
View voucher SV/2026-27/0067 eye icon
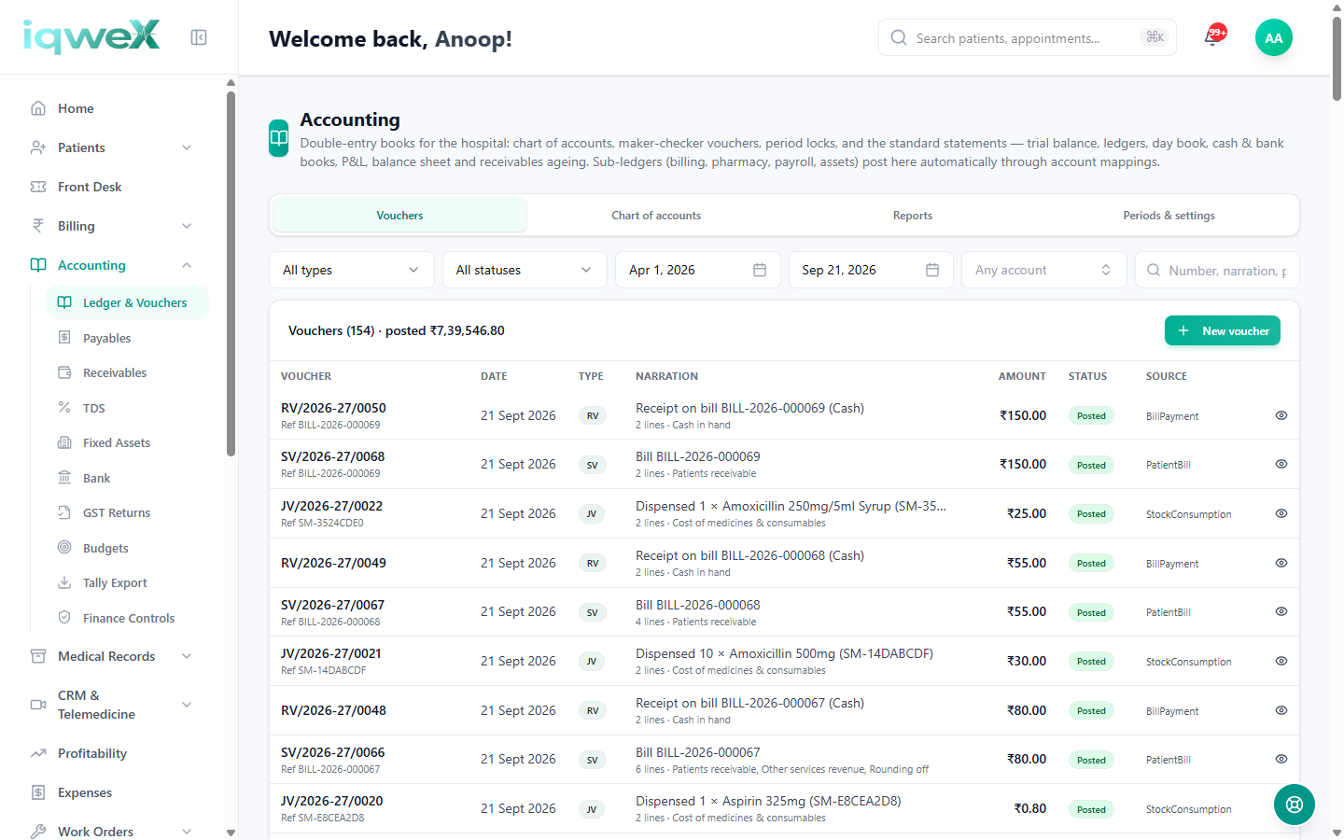tap(1281, 611)
